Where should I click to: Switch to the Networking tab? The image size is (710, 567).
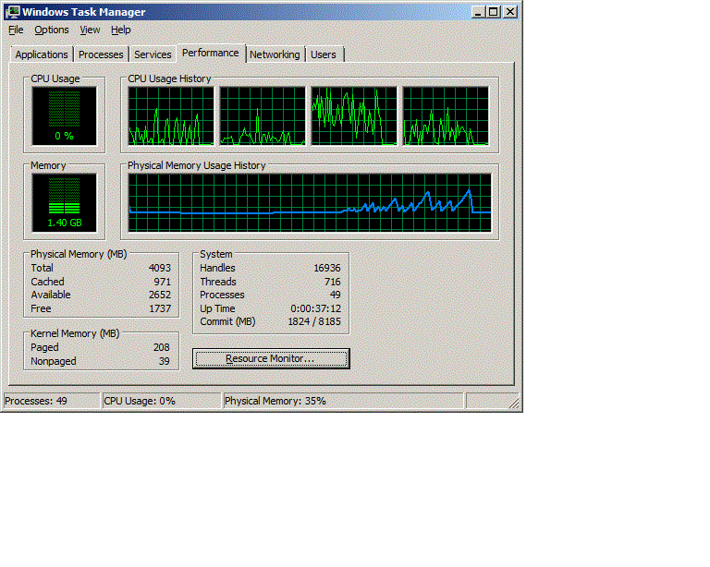coord(275,54)
